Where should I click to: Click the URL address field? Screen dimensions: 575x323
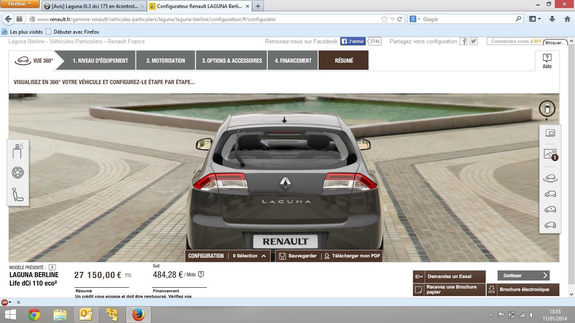pyautogui.click(x=206, y=19)
